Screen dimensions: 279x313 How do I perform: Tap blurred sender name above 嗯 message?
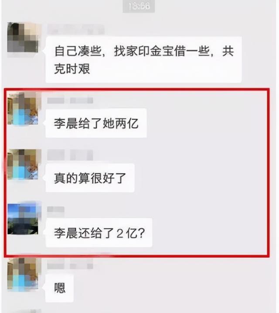coord(70,265)
